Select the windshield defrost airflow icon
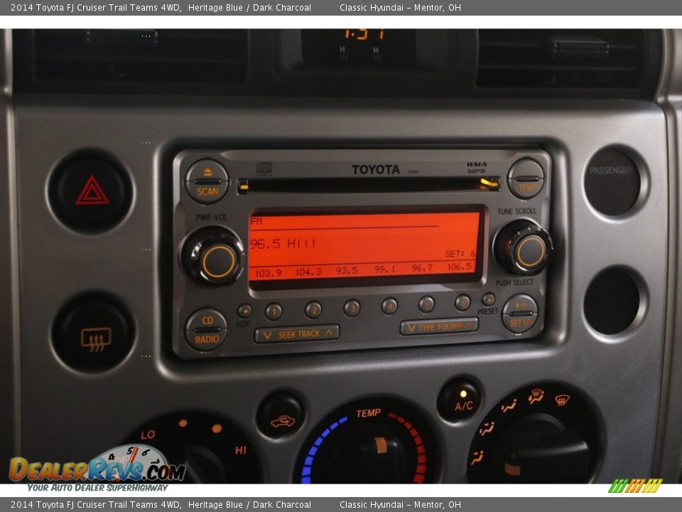Screen dimensions: 682x512 coord(562,400)
